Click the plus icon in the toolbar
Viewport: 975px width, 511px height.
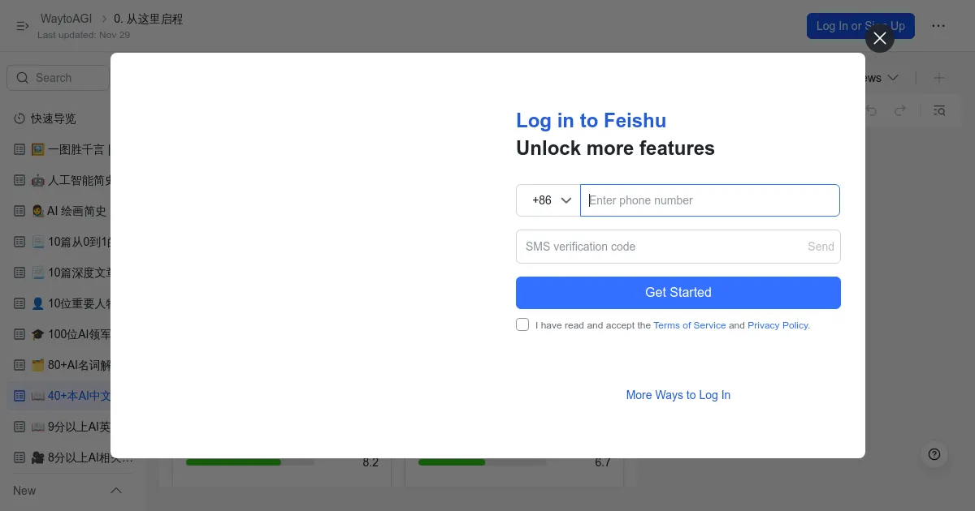[x=939, y=78]
